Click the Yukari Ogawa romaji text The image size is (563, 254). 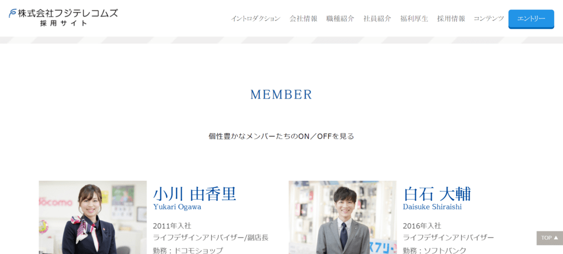177,207
